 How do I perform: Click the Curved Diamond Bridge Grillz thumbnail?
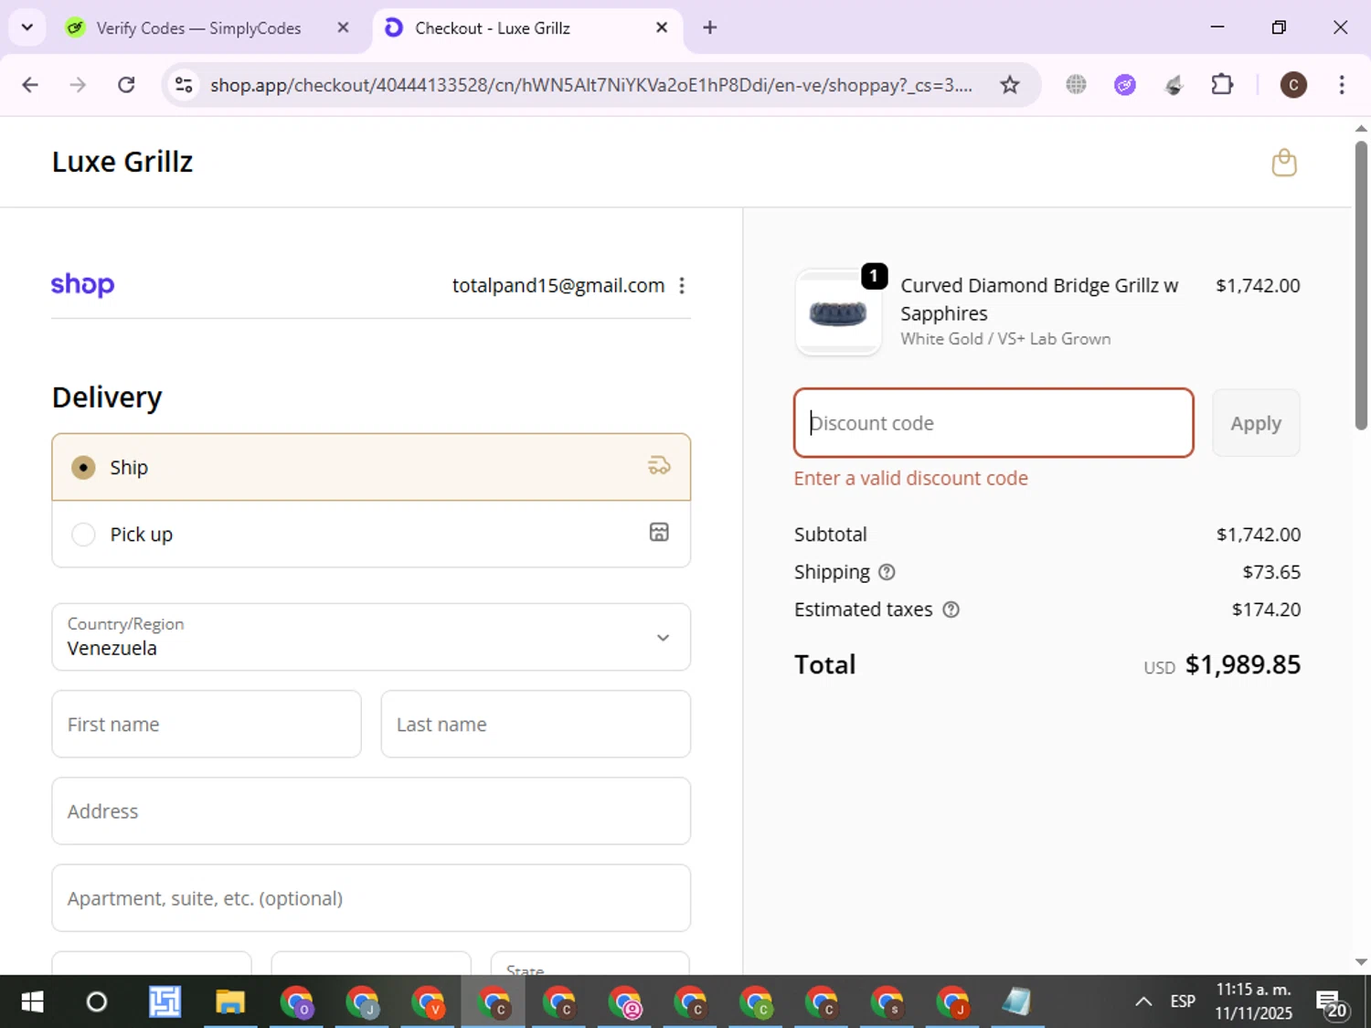point(838,313)
